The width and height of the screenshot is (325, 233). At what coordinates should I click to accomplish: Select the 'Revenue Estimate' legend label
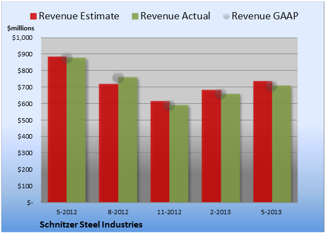coord(79,16)
